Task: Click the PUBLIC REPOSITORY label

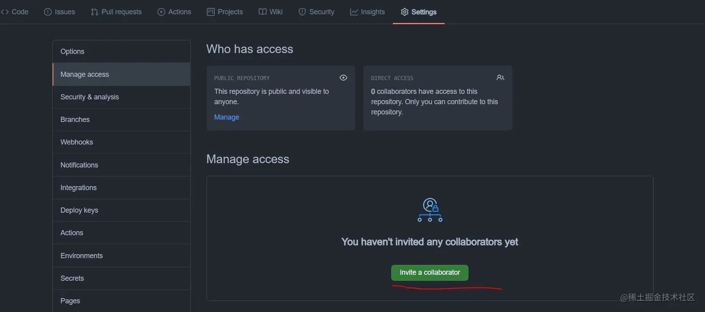Action: (x=242, y=78)
